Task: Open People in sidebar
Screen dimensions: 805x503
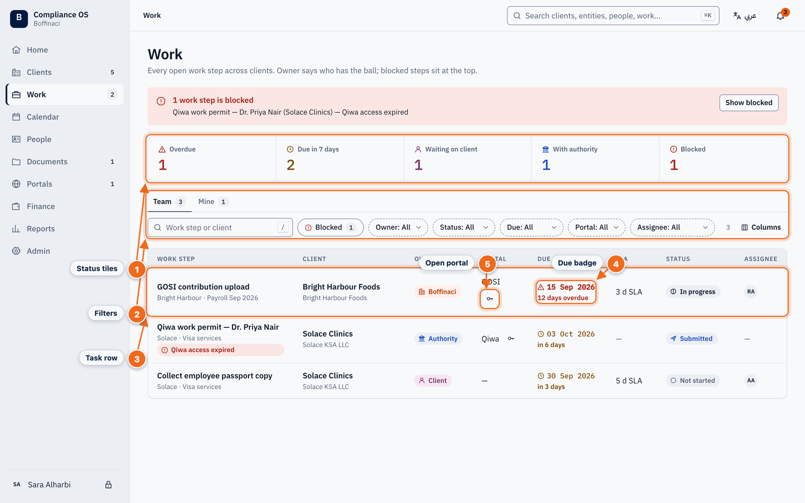Action: point(65,139)
